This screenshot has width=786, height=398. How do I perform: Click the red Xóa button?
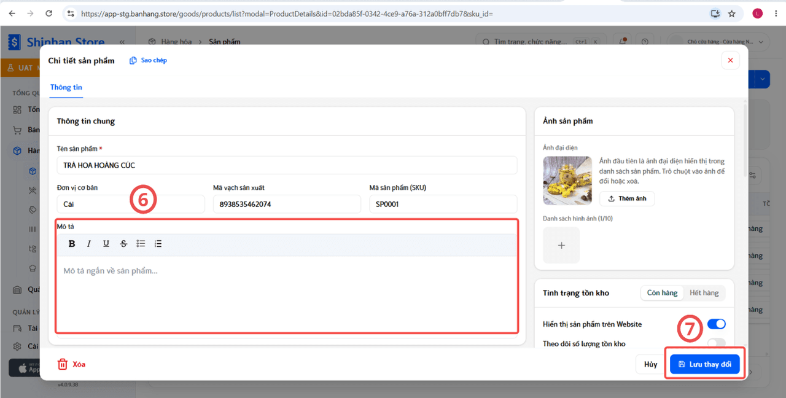(x=71, y=364)
